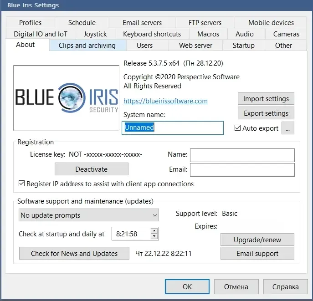Open the Joystick tab
The width and height of the screenshot is (313, 301).
pyautogui.click(x=95, y=34)
